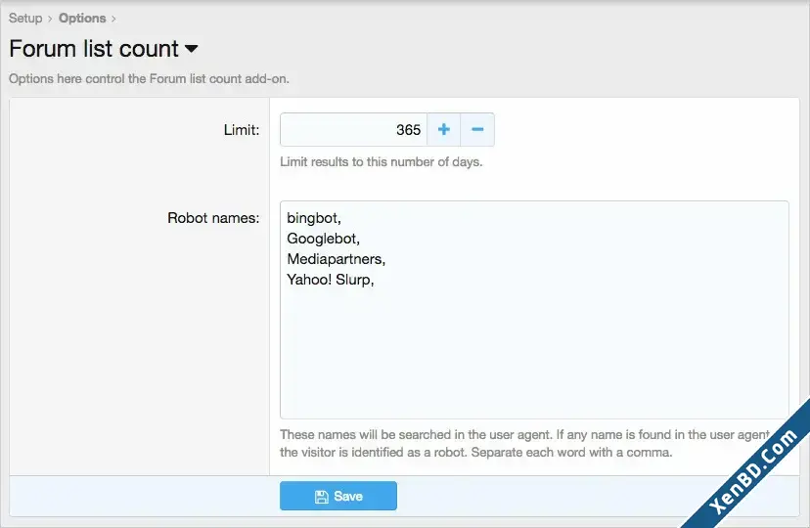Click the floppy disk icon on the Save button
The width and height of the screenshot is (810, 528).
click(x=321, y=497)
